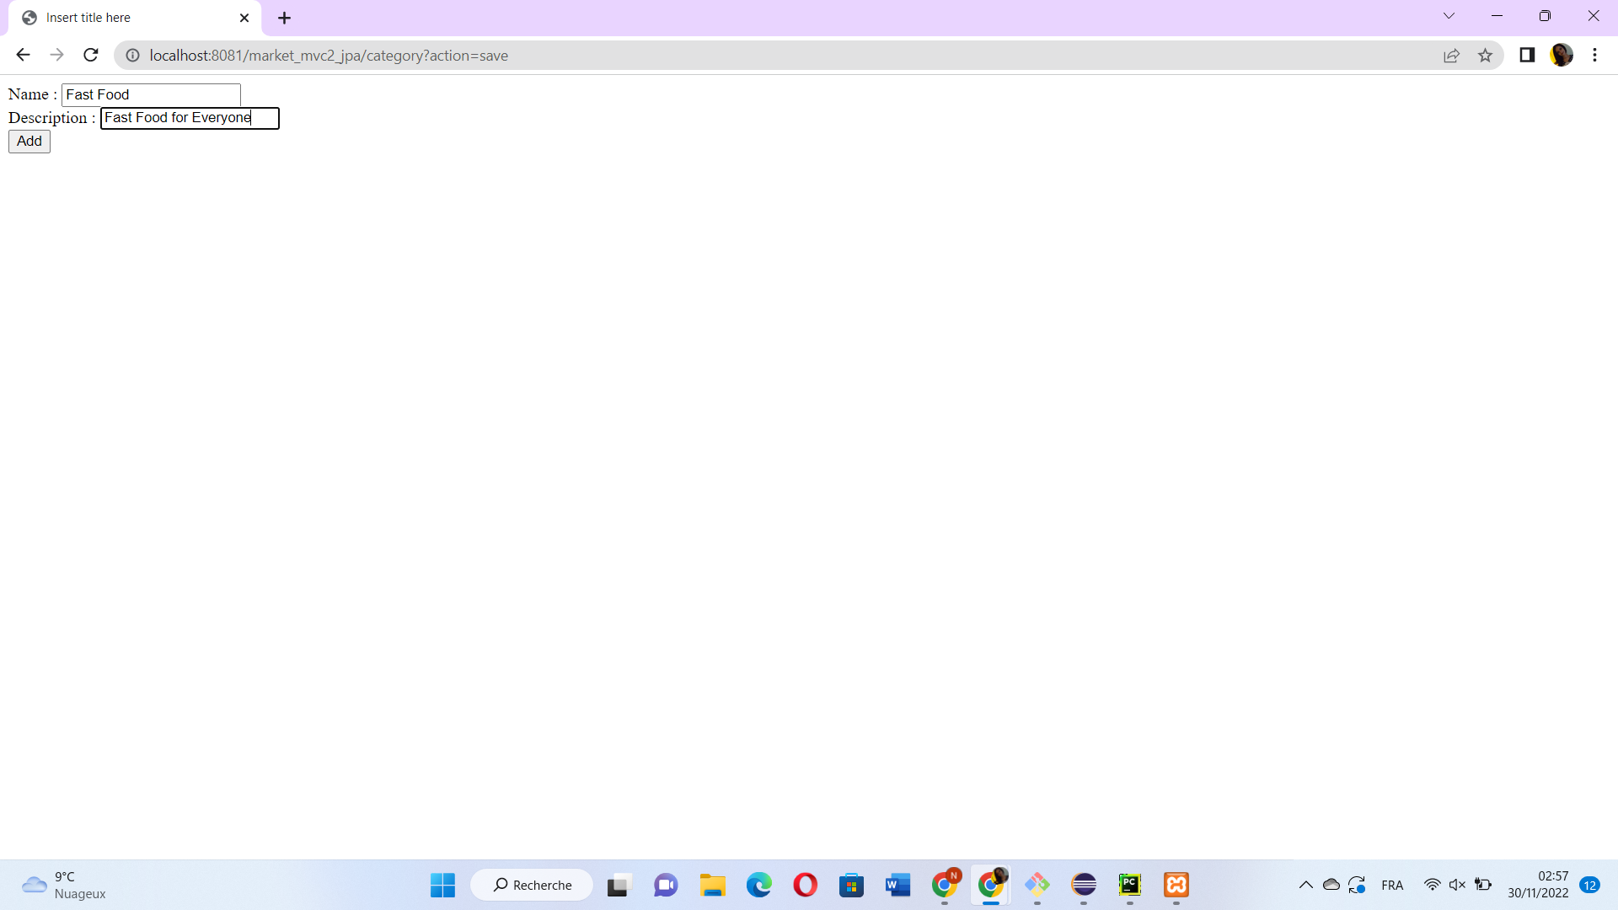Open the Chrome three-dot menu
Viewport: 1618px width, 910px height.
[x=1594, y=56]
